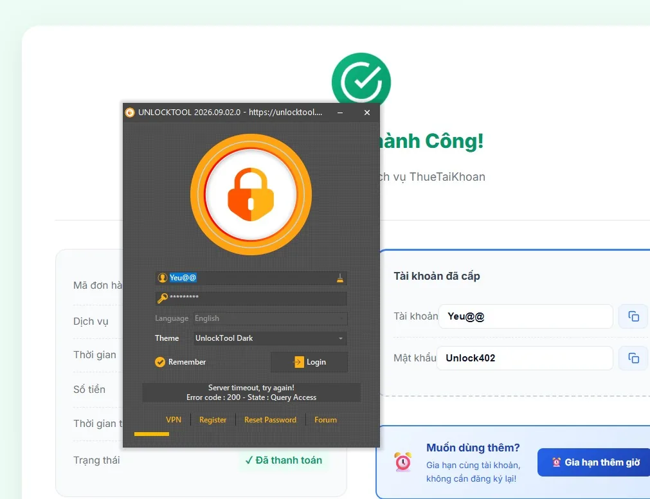
Task: Click the UnlockTool window title text
Action: click(230, 113)
